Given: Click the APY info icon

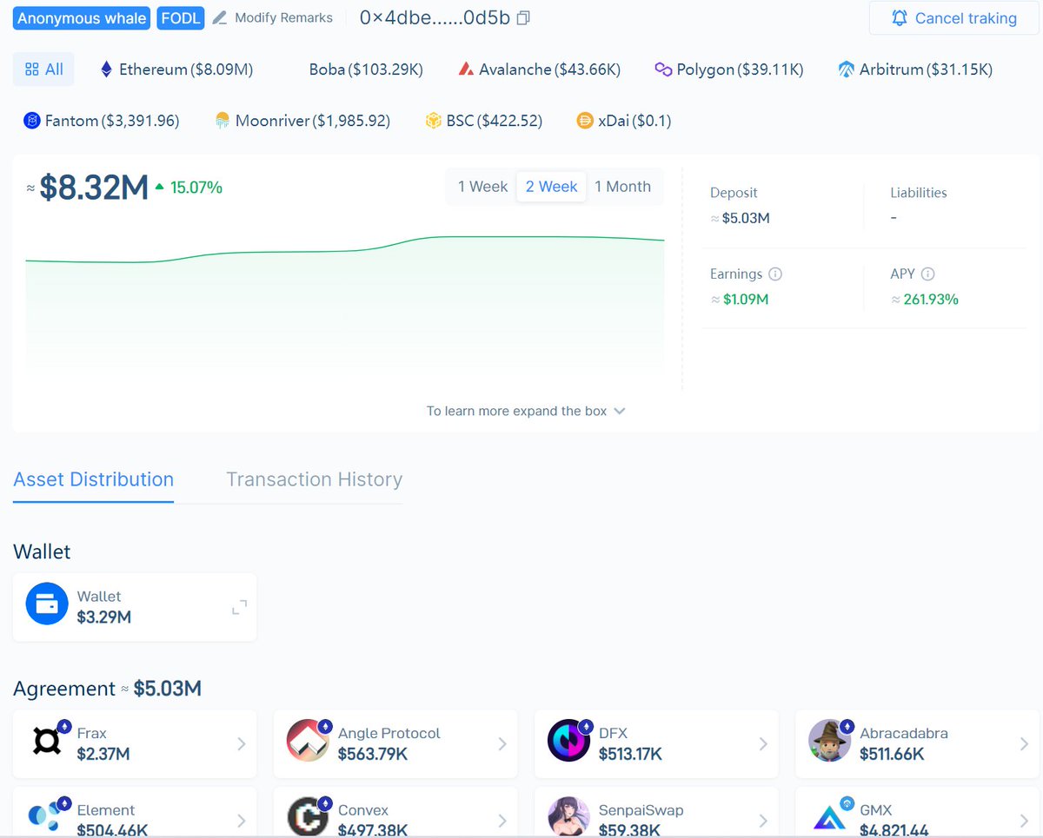Looking at the screenshot, I should [927, 274].
